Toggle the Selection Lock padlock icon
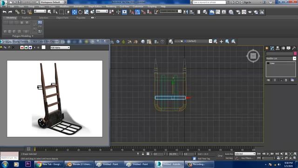The height and width of the screenshot is (168, 298). click(x=143, y=154)
